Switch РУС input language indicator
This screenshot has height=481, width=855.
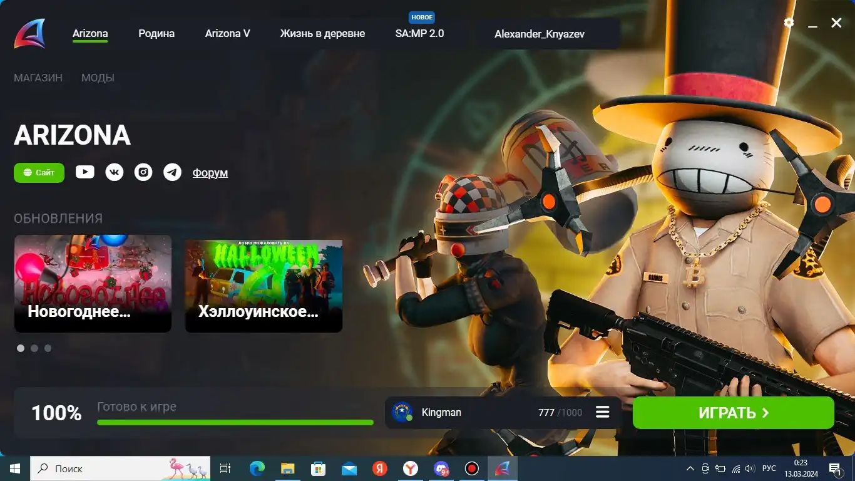(x=769, y=468)
